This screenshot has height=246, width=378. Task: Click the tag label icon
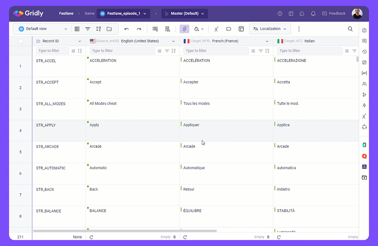point(228,29)
